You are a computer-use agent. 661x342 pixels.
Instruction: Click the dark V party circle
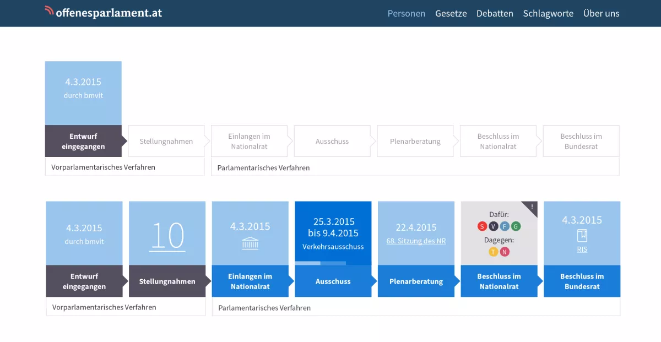(x=494, y=226)
